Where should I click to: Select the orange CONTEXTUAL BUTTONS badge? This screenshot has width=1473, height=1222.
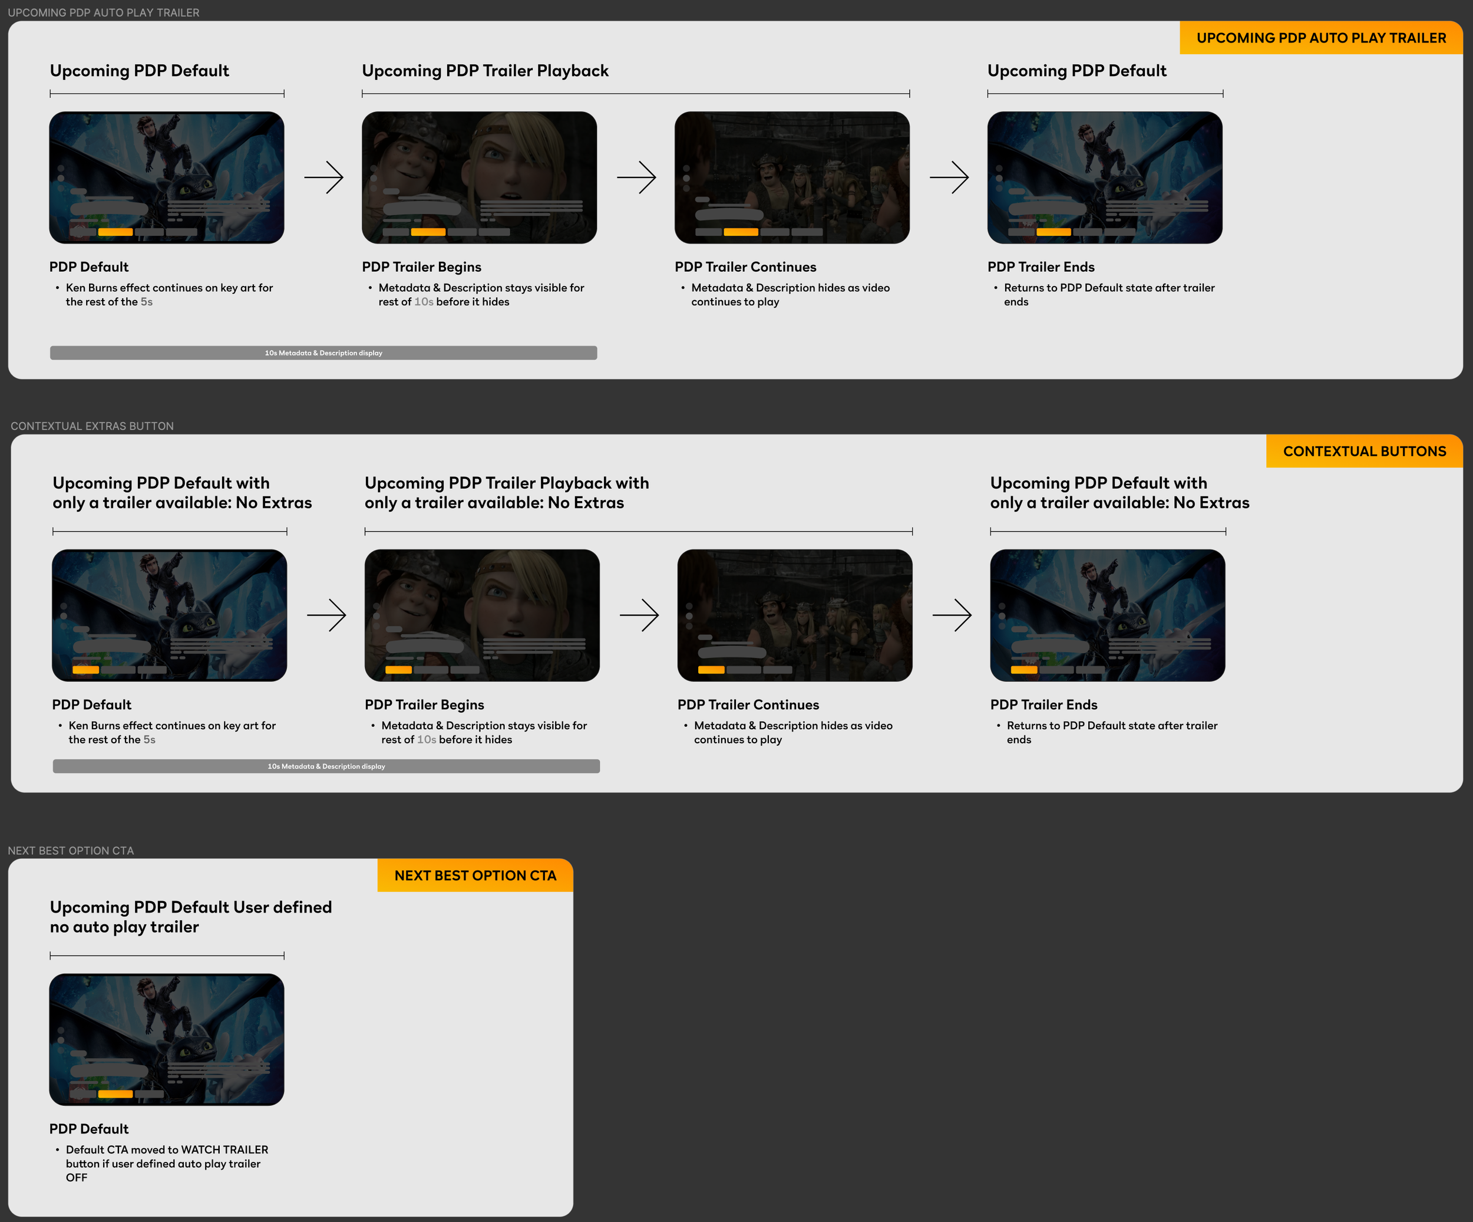[1363, 452]
